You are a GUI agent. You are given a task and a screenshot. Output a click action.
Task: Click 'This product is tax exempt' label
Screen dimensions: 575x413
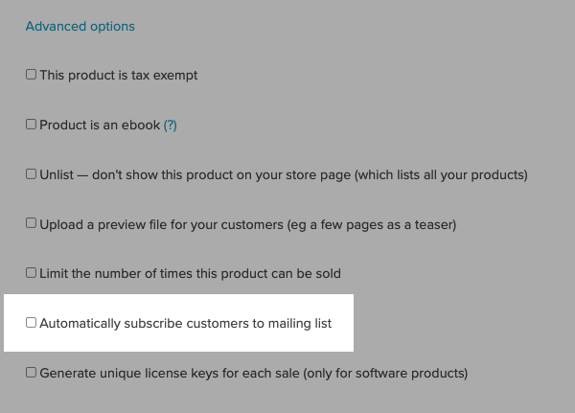pos(118,76)
